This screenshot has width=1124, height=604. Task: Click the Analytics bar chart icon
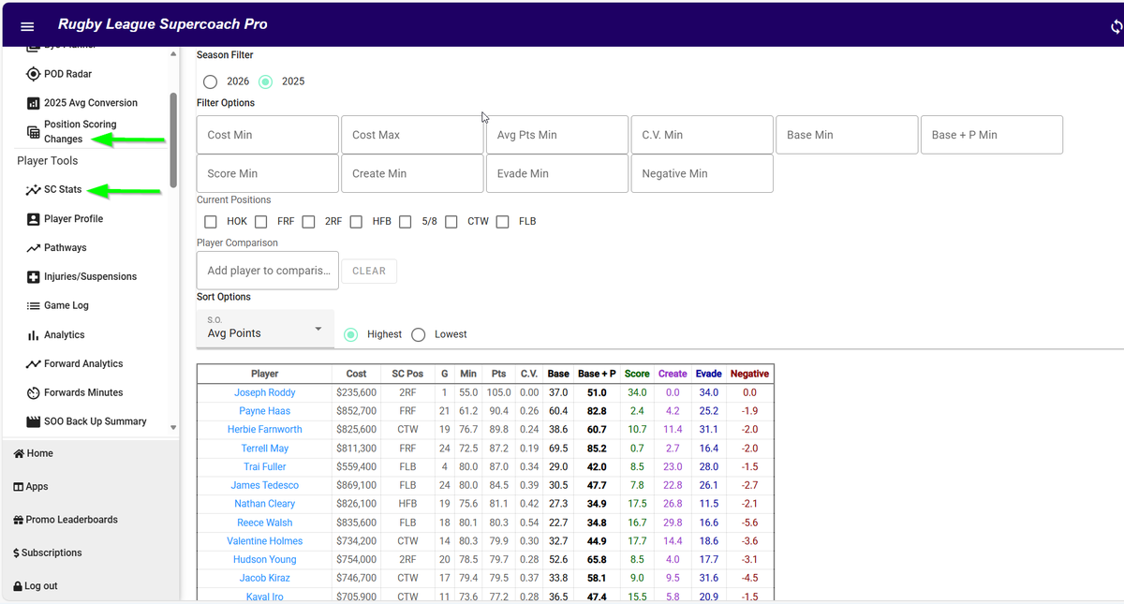pyautogui.click(x=34, y=335)
